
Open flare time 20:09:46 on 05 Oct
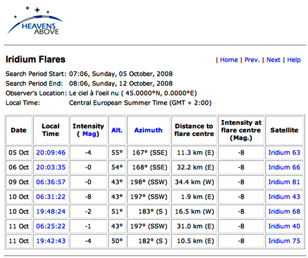(x=51, y=153)
